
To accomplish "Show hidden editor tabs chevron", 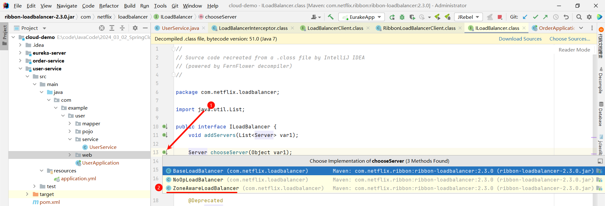I will [581, 28].
